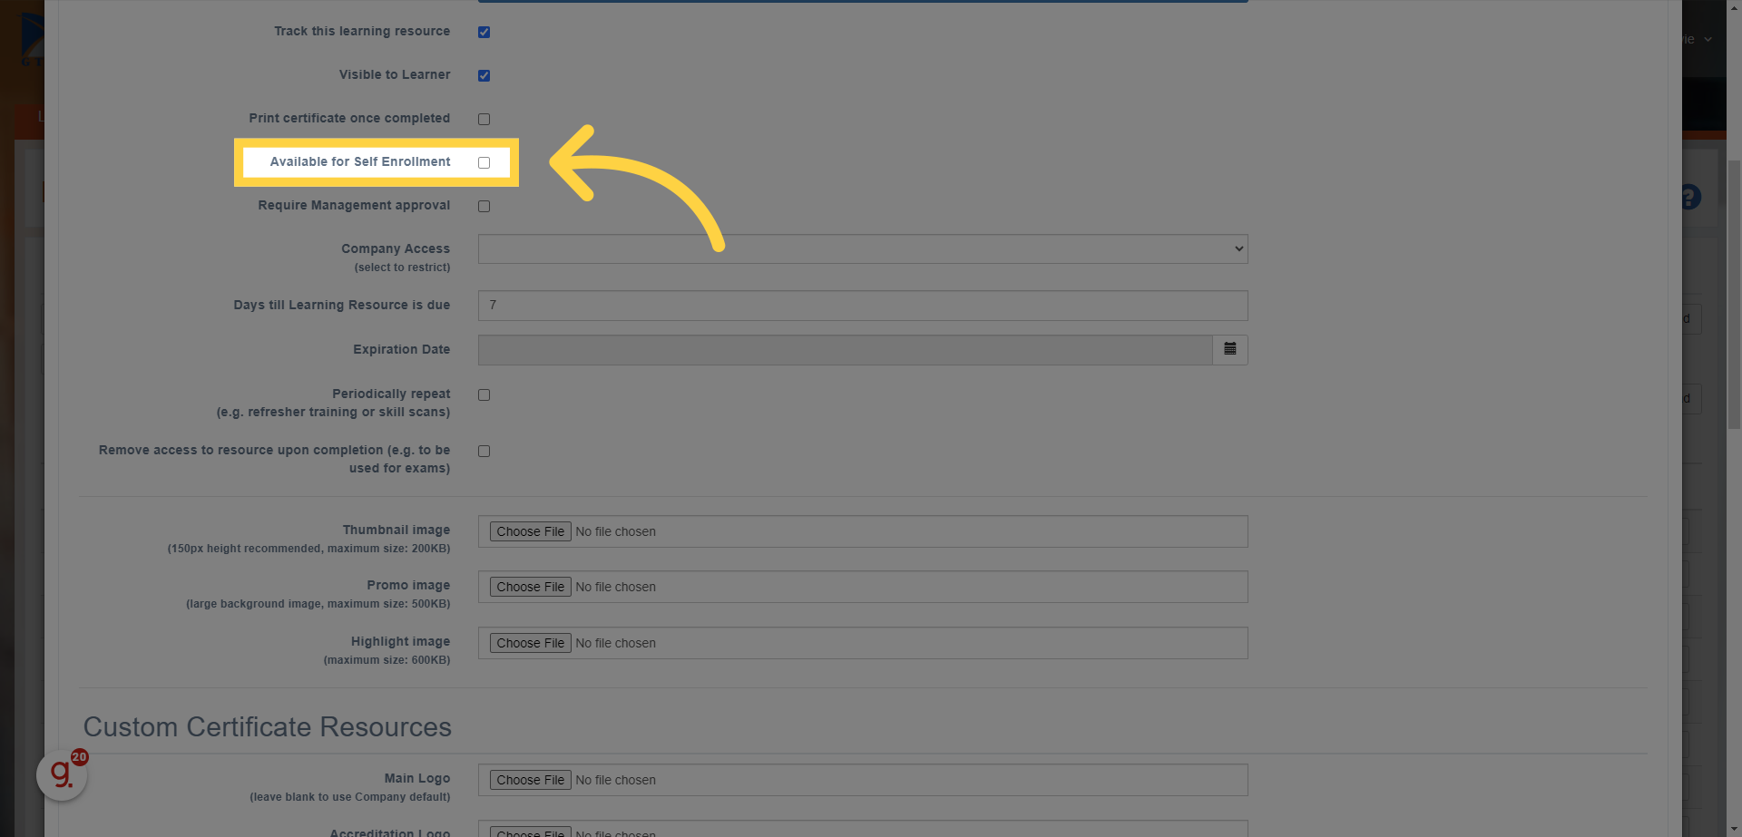Choose File for Promo image

(x=531, y=587)
